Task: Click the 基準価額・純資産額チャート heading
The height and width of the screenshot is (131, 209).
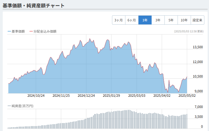Action: click(33, 5)
